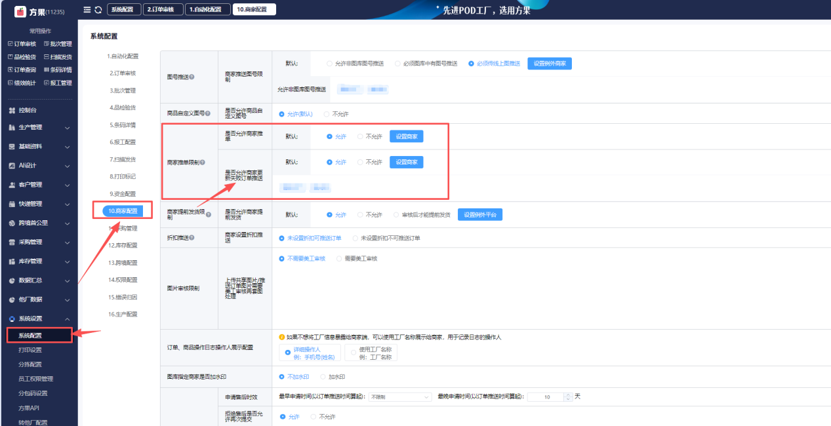Expand 客户管理 sidebar menu
Screen dimensions: 831x426
pyautogui.click(x=39, y=185)
